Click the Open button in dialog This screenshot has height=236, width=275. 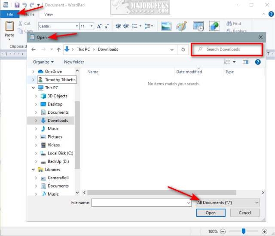click(x=211, y=213)
